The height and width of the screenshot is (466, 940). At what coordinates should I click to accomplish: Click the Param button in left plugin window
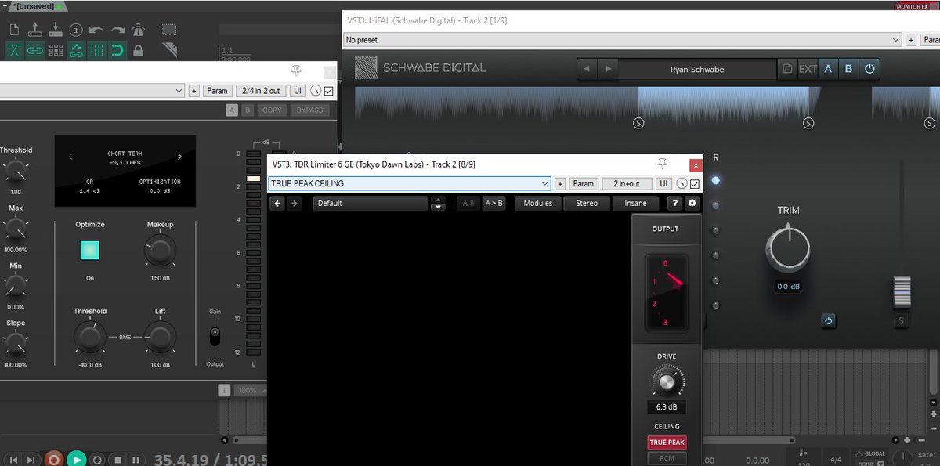[217, 91]
